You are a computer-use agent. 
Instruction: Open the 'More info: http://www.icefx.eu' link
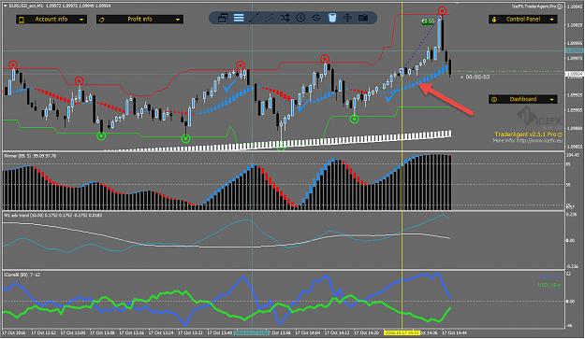pos(527,141)
